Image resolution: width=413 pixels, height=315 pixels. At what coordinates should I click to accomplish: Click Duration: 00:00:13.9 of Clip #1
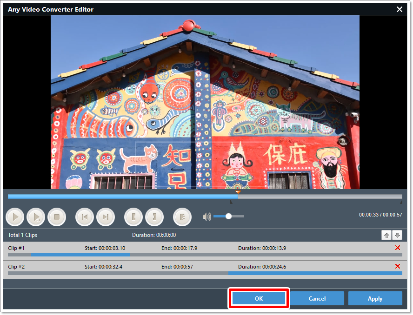(x=262, y=248)
